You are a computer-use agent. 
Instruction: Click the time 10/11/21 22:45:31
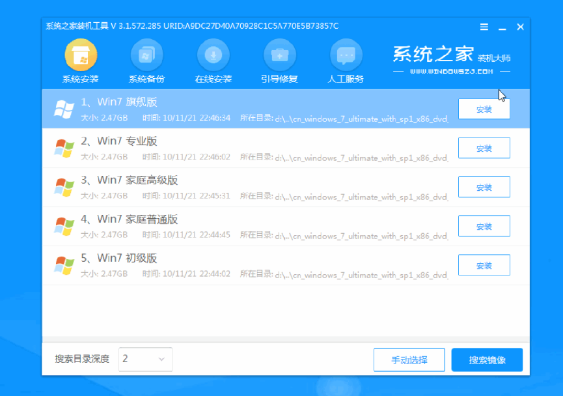197,196
